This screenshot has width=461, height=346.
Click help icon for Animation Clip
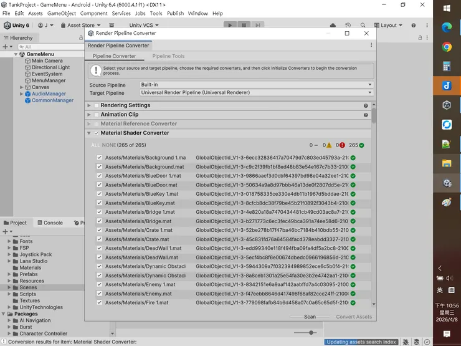point(366,115)
